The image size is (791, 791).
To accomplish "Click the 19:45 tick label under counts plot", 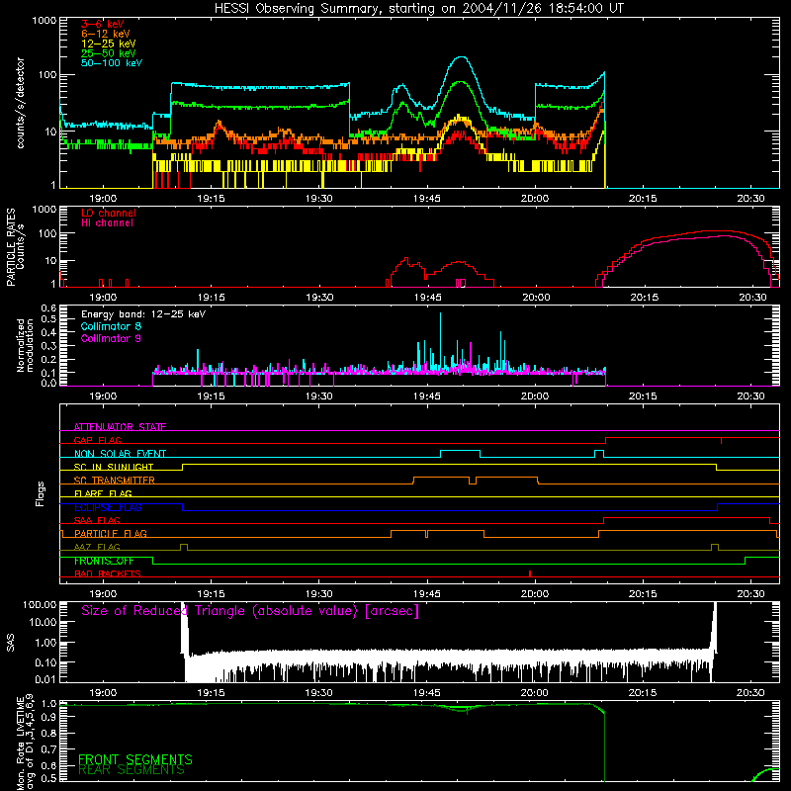I will [427, 199].
